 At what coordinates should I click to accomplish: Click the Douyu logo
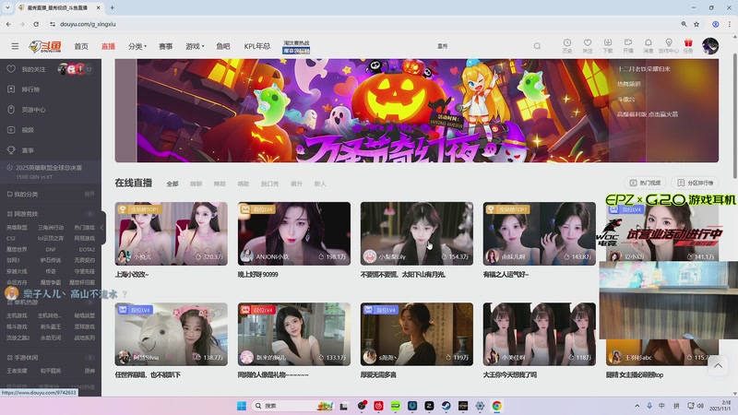(x=45, y=46)
